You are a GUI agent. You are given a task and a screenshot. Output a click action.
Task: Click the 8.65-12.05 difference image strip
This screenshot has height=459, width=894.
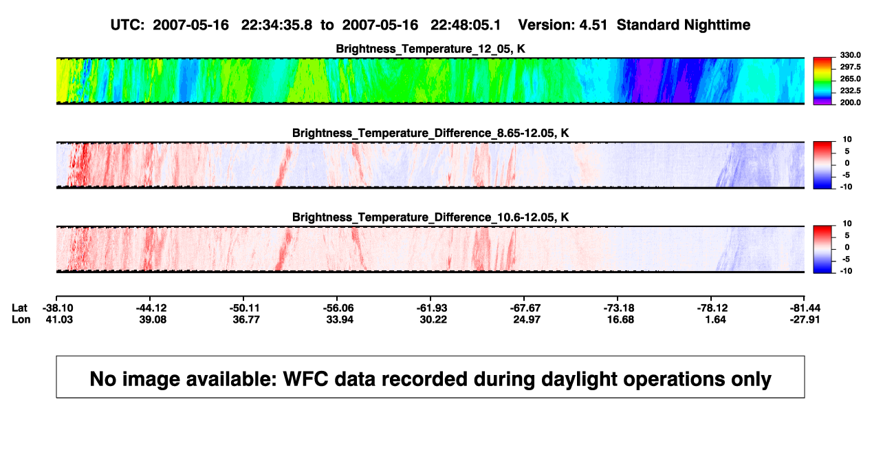[430, 165]
